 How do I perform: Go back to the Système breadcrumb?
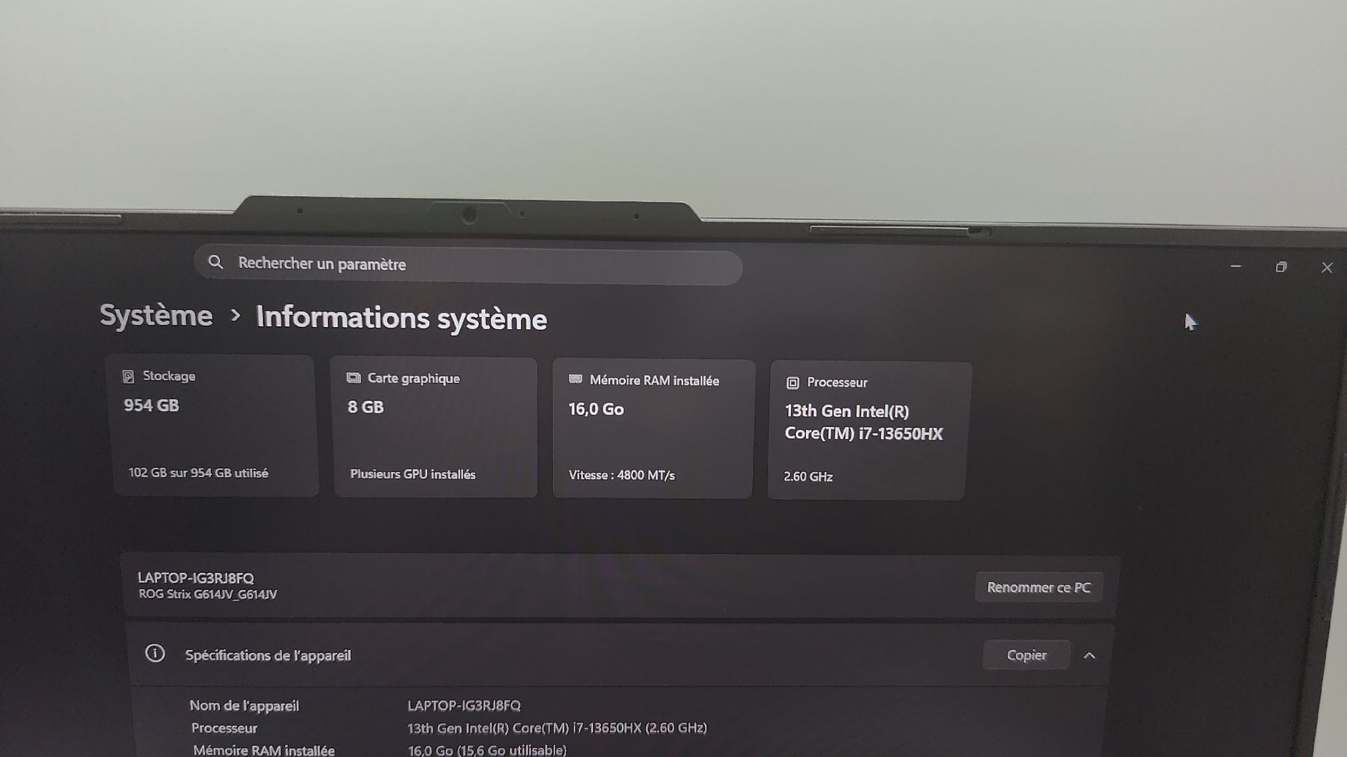tap(156, 315)
